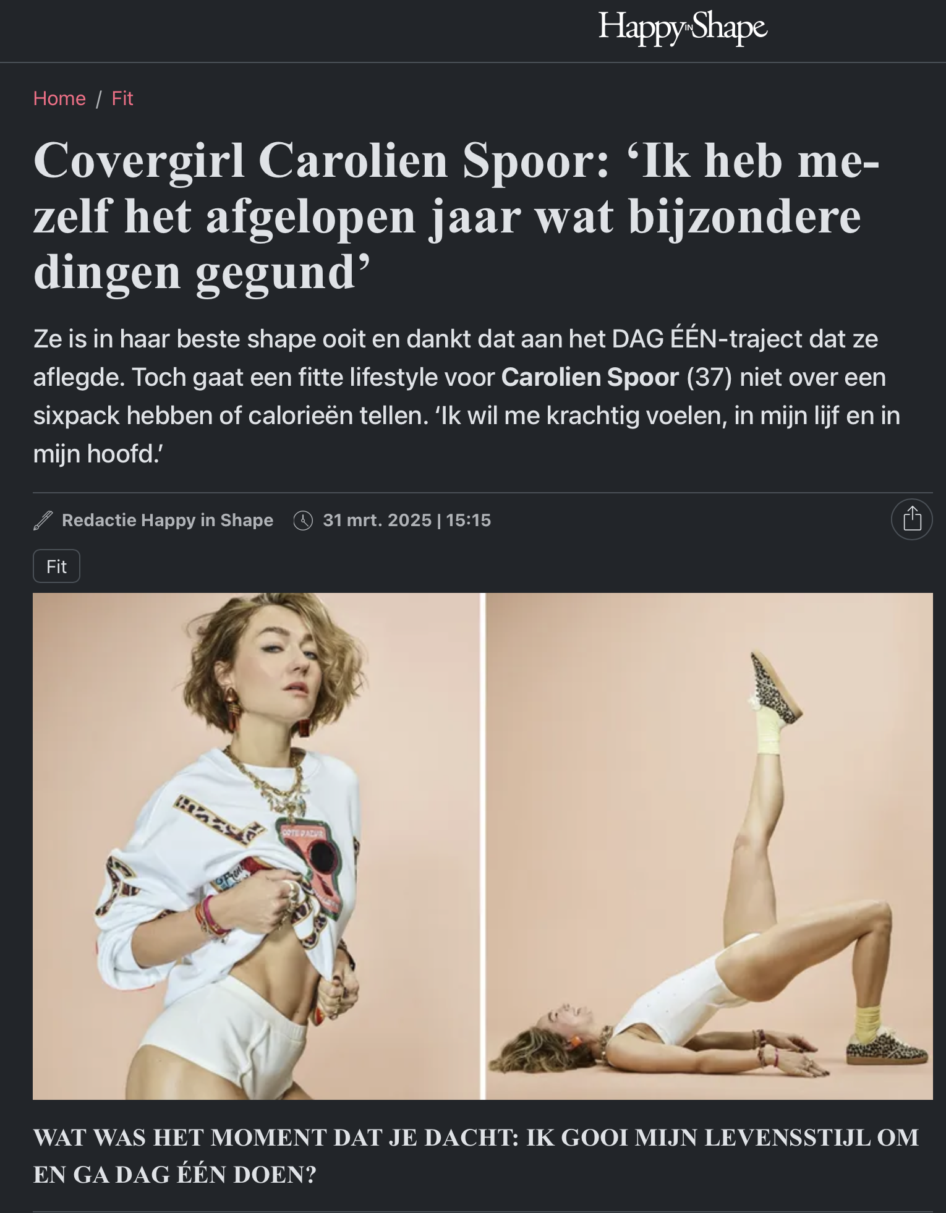
Task: Open the share icon button
Action: 911,519
